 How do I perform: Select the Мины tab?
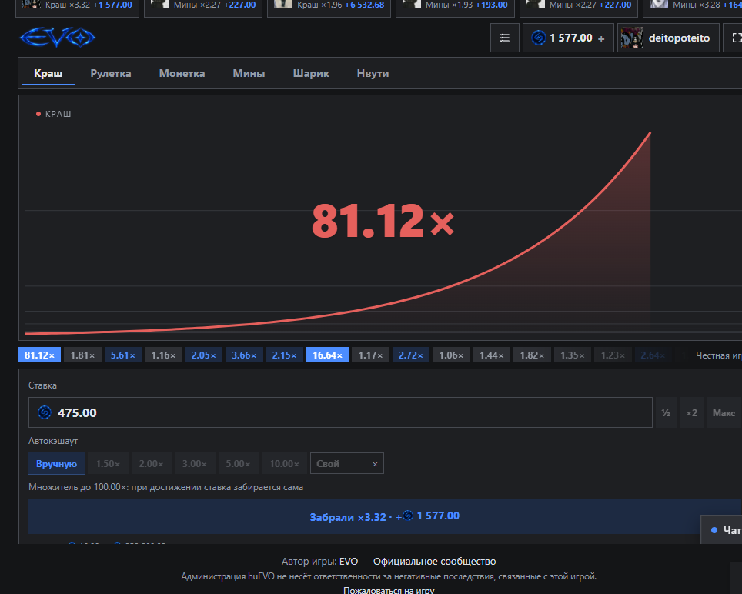[x=249, y=73]
